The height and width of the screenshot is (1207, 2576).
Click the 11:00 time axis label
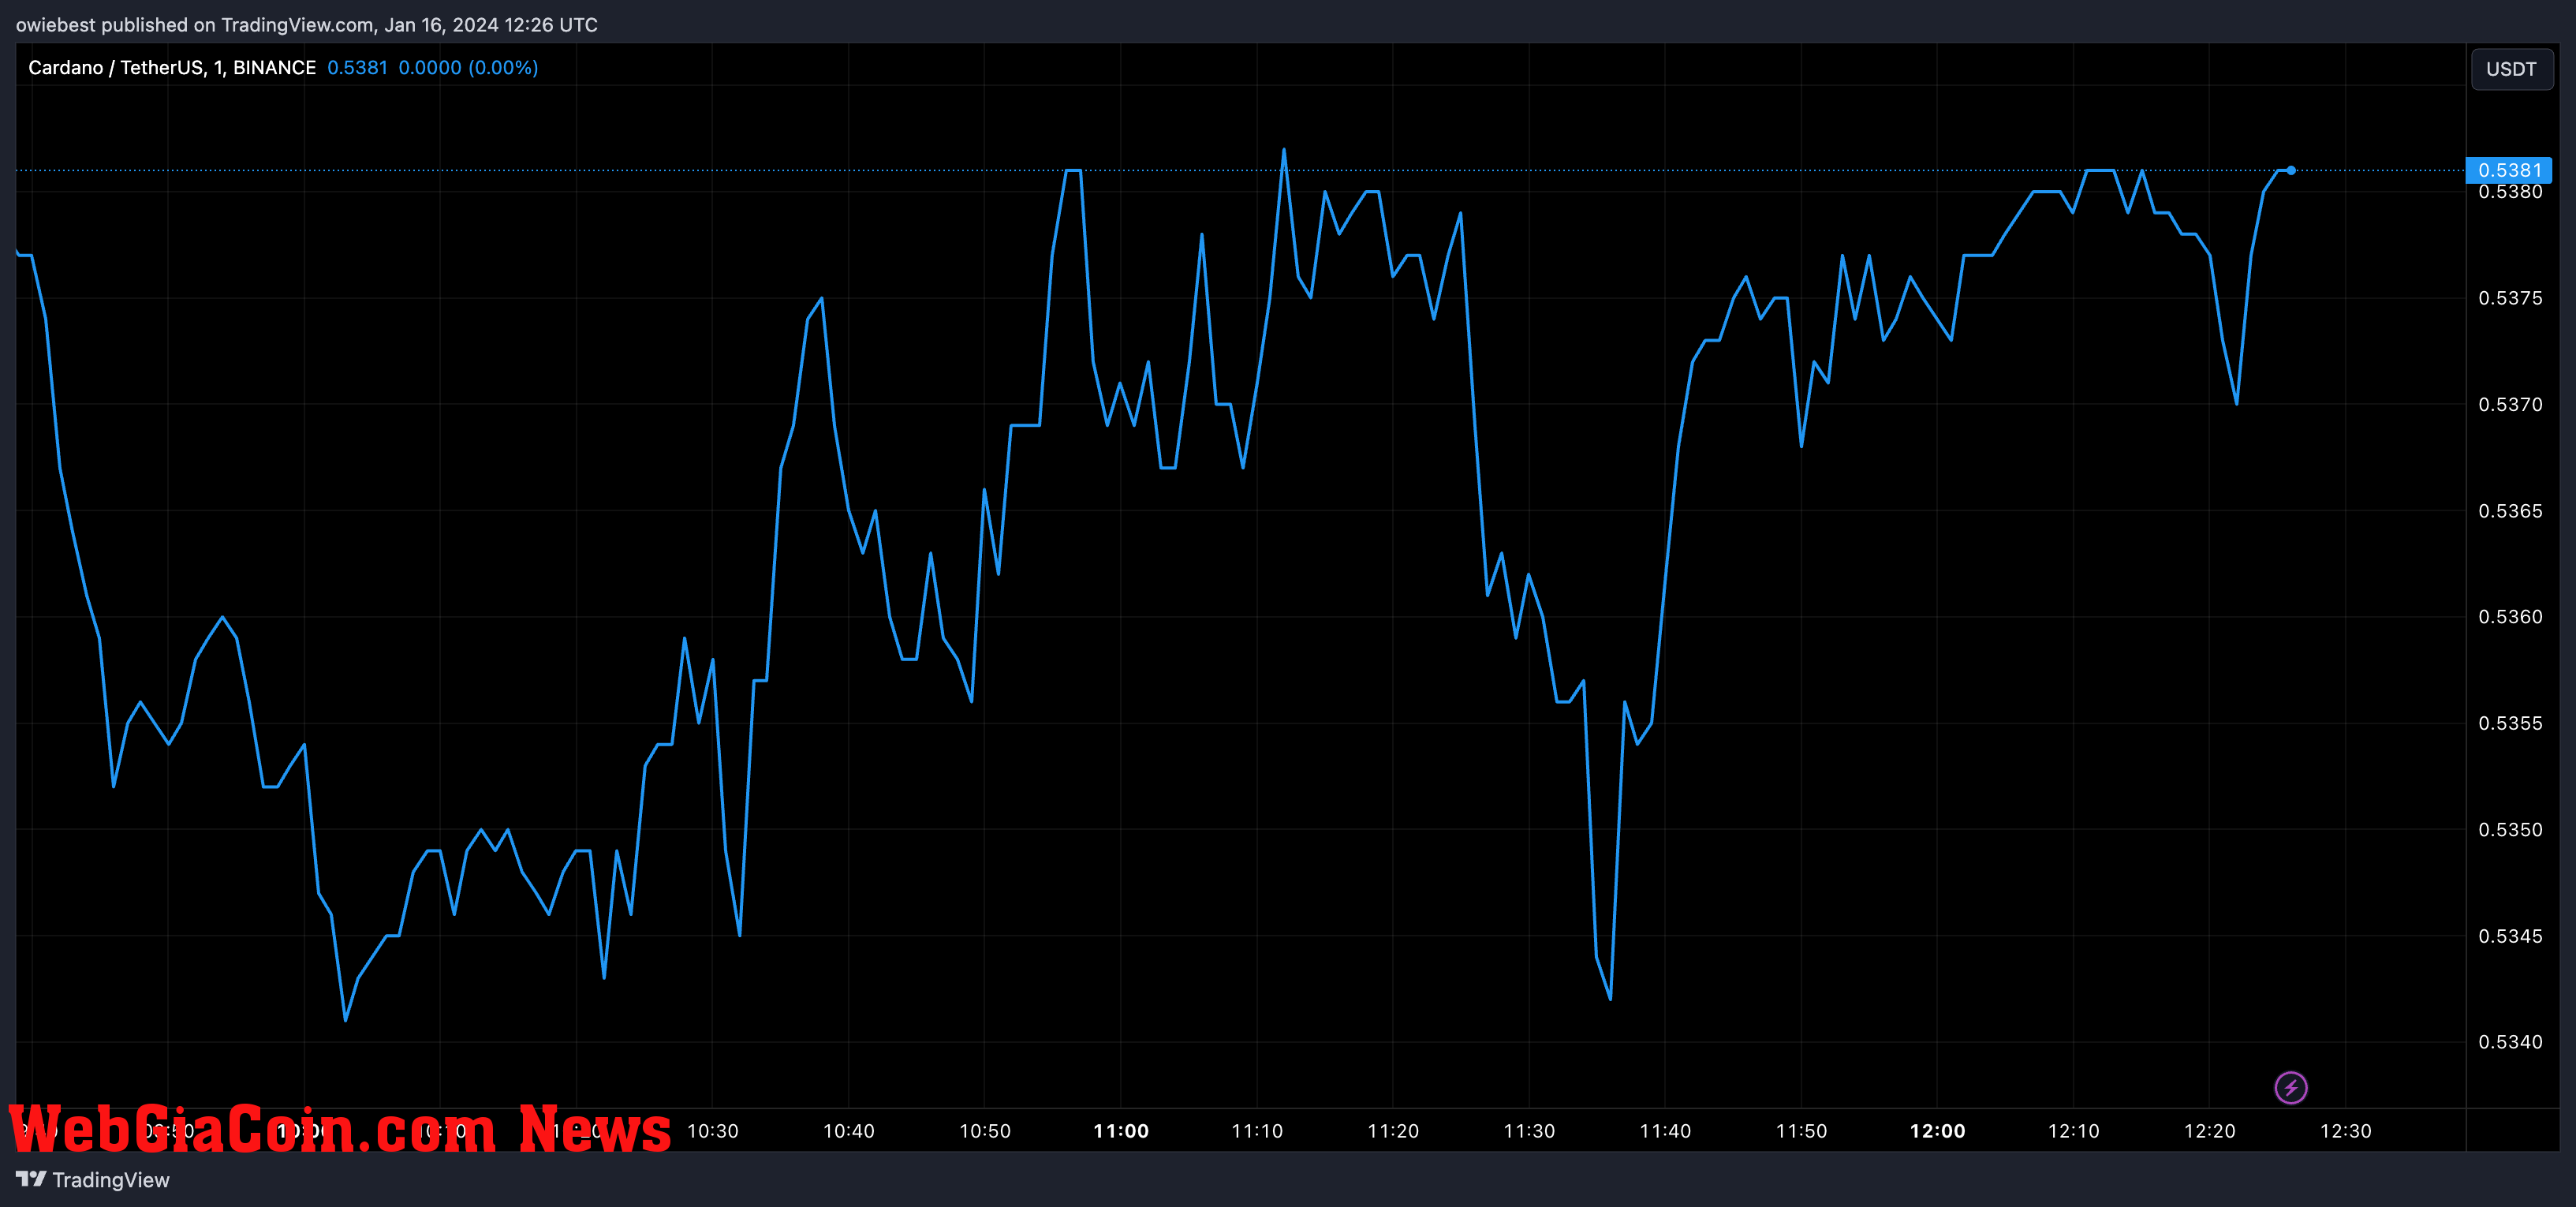(1121, 1131)
